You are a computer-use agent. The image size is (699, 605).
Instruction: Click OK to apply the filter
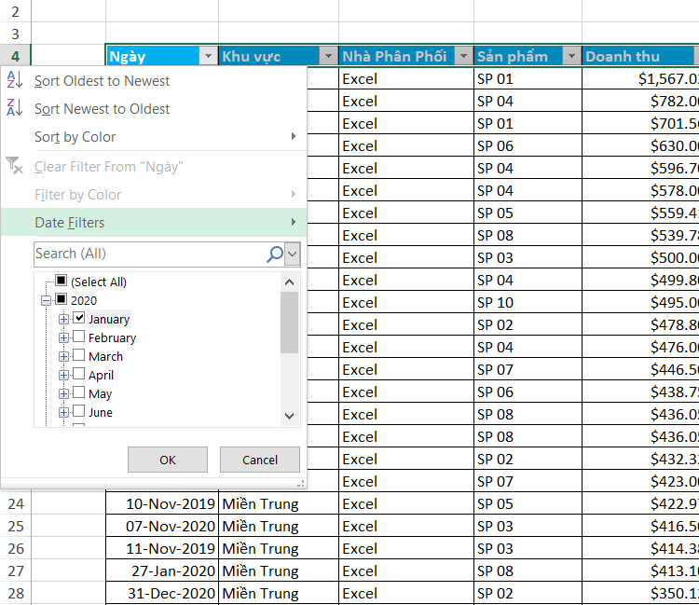coord(168,460)
